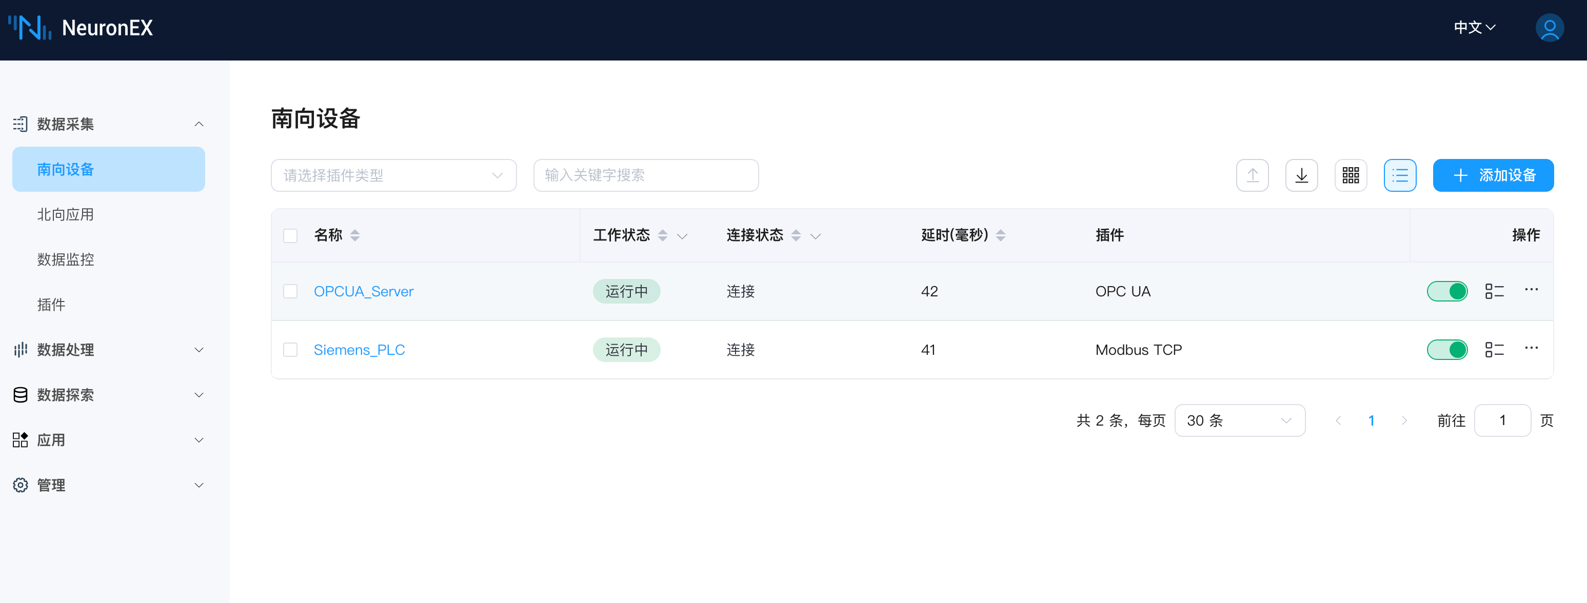Open the 中文 language selector

(1474, 28)
